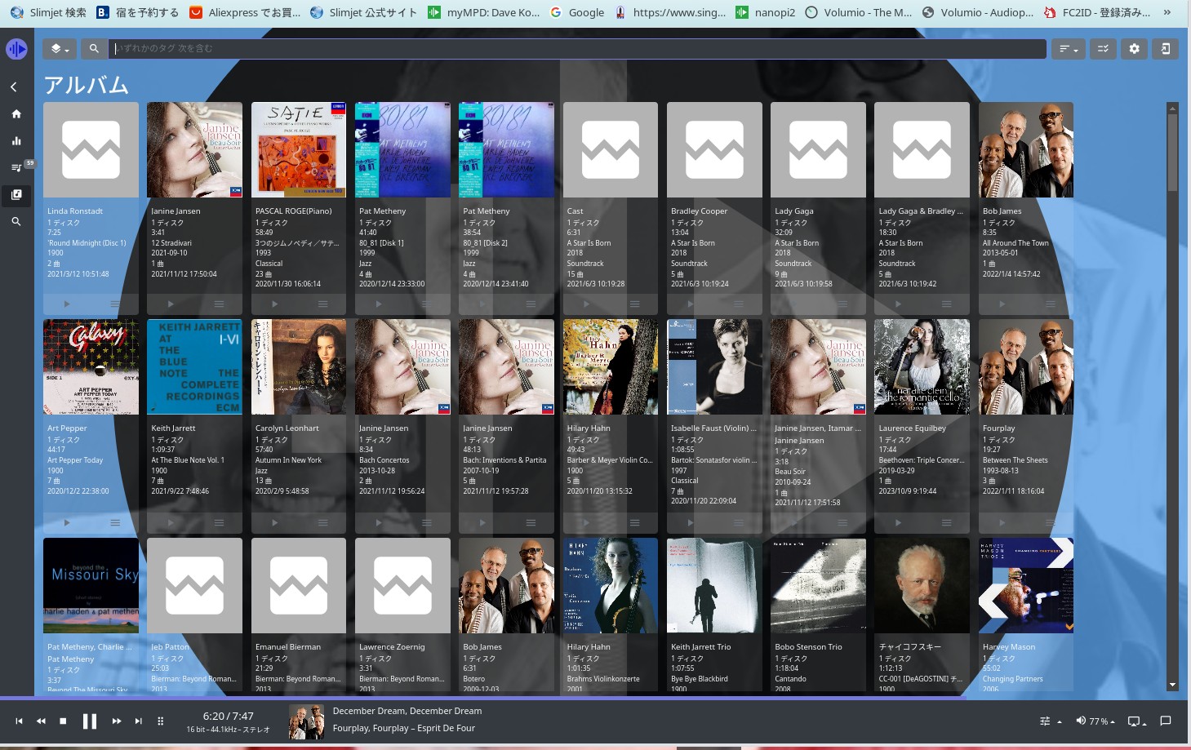Pause the currently playing December Dream

90,721
